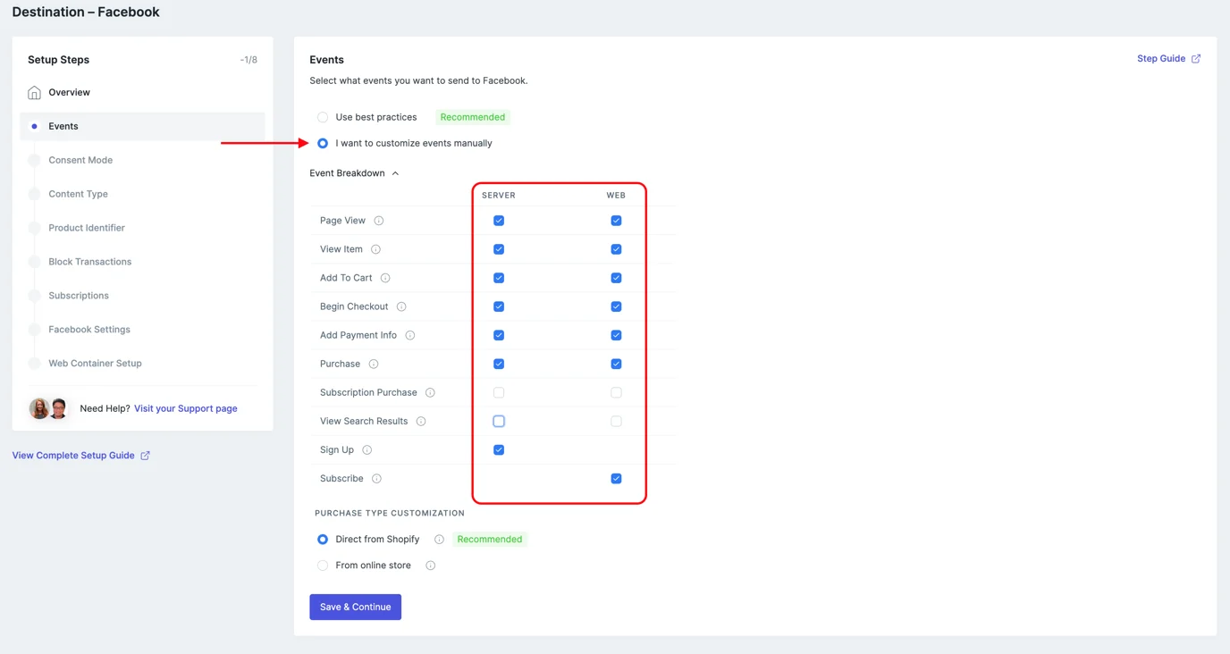Click Recommended badge beside Direct from Shopify
This screenshot has height=654, width=1230.
click(x=490, y=539)
